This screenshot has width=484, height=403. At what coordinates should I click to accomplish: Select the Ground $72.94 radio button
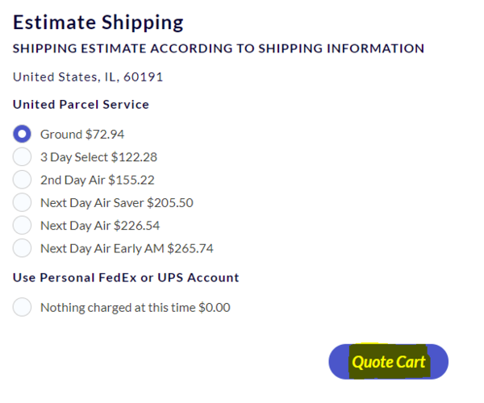coord(23,134)
